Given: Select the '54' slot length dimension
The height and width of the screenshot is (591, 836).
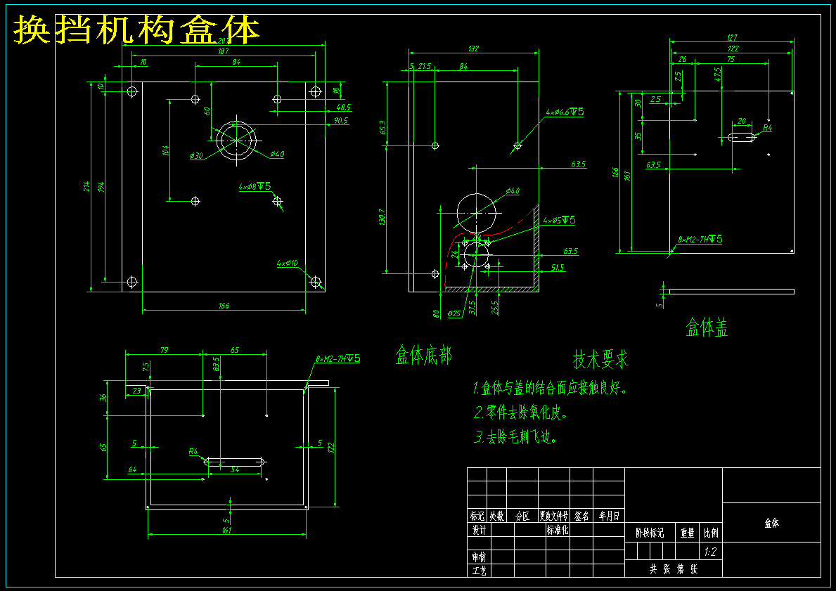Looking at the screenshot, I should click(x=235, y=469).
